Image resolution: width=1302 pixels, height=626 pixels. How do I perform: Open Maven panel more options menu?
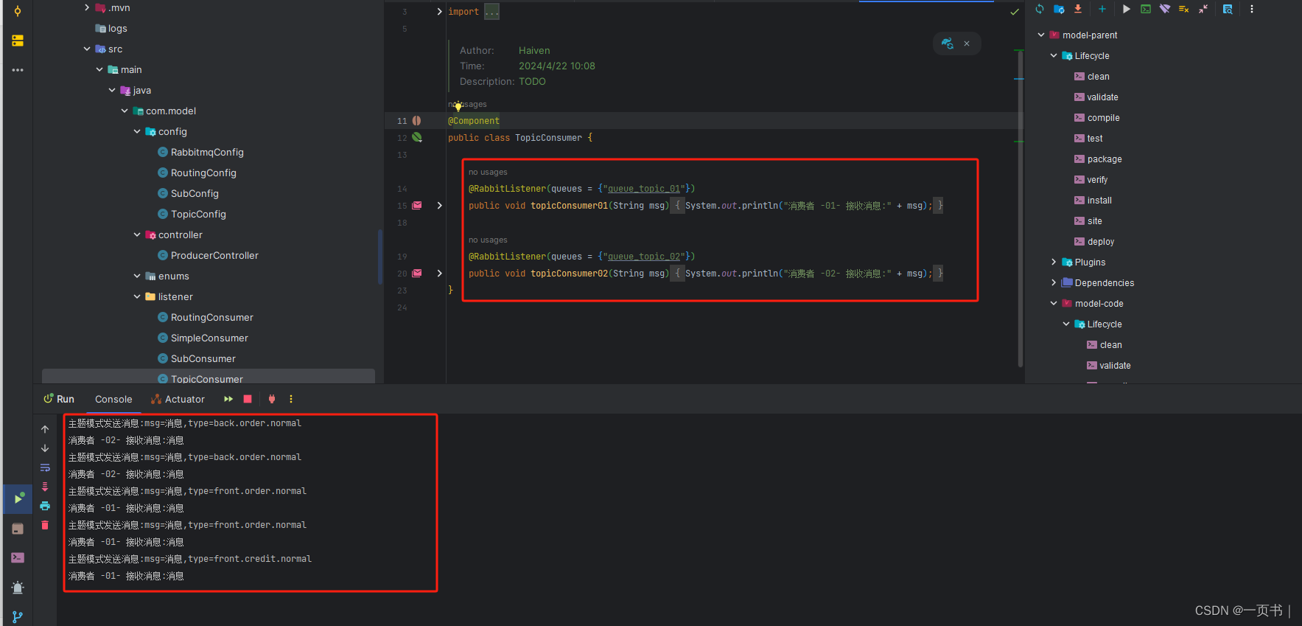click(x=1251, y=10)
